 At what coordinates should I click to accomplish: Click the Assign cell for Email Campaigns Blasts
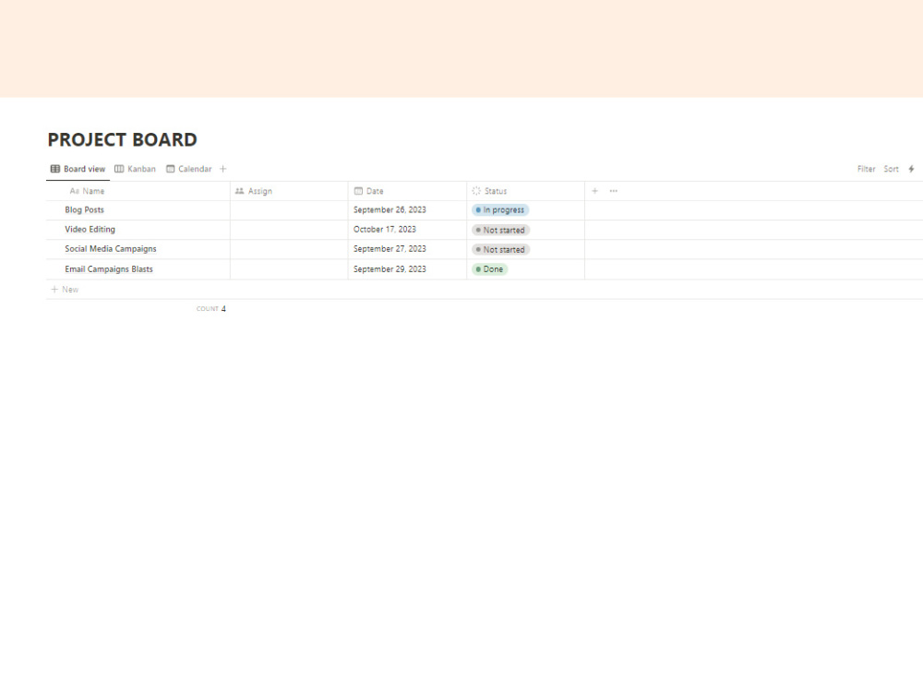point(289,269)
